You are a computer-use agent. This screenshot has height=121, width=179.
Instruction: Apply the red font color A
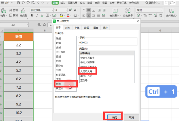point(68,15)
